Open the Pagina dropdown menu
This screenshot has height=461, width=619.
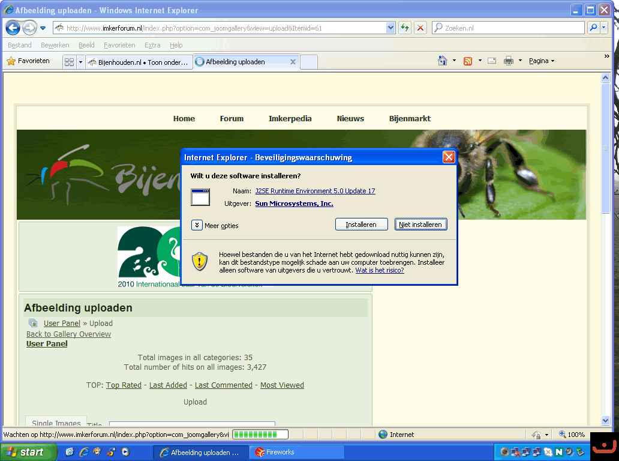coord(541,61)
